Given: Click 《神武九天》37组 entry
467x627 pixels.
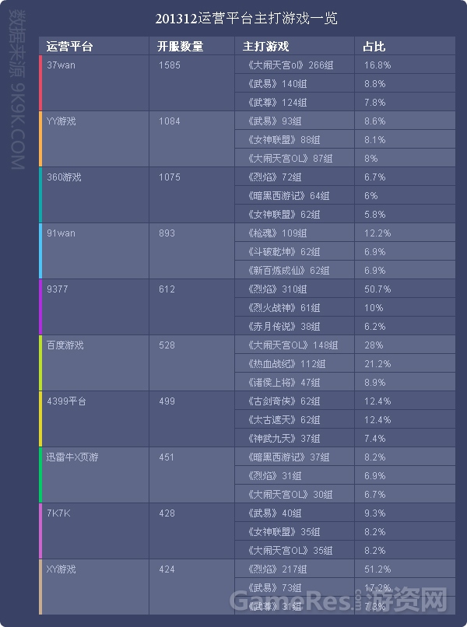Looking at the screenshot, I should click(x=283, y=439).
